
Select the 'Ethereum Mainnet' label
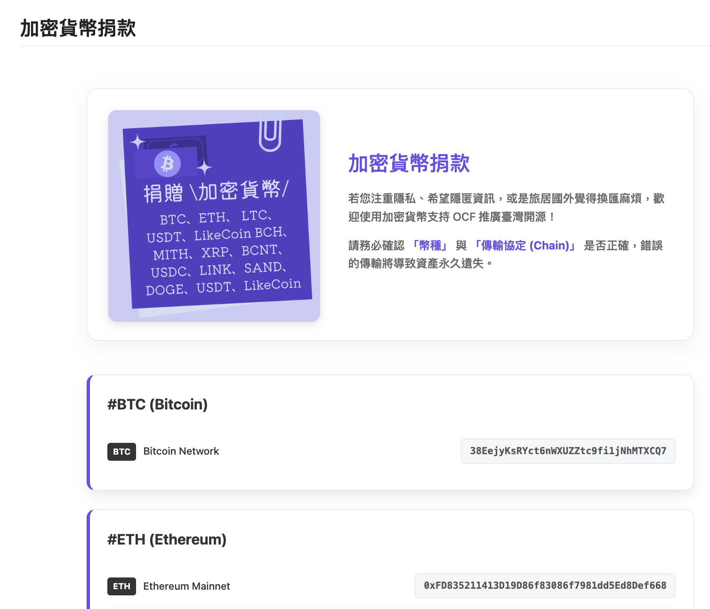coord(186,586)
